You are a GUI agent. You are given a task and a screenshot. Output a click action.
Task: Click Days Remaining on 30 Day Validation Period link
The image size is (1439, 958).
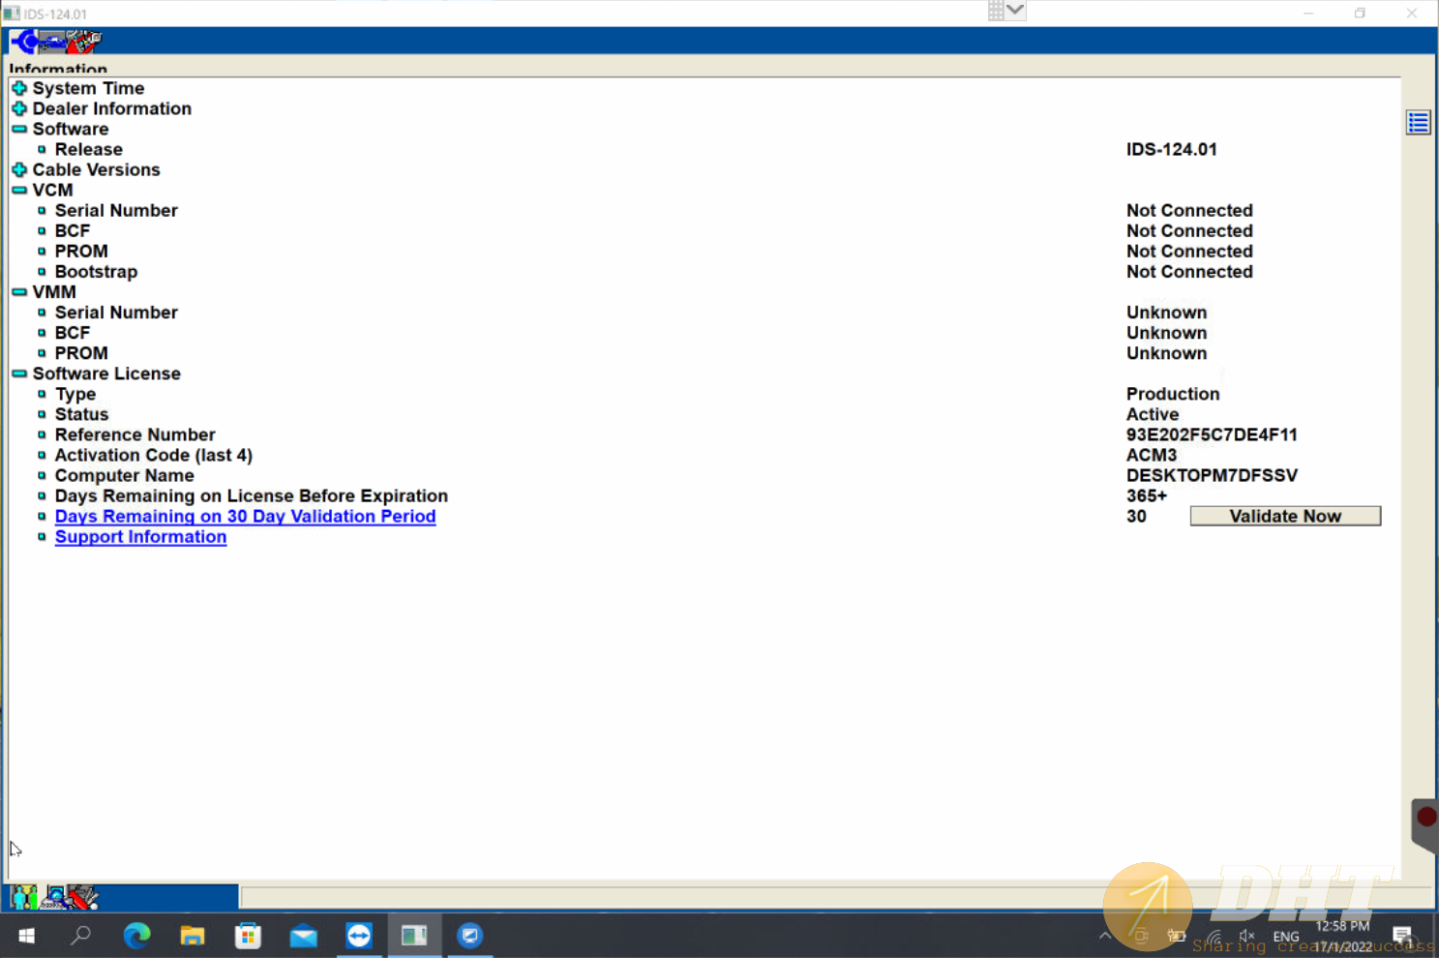tap(245, 517)
